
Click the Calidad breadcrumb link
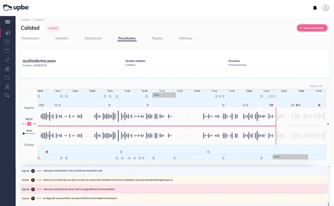25,20
